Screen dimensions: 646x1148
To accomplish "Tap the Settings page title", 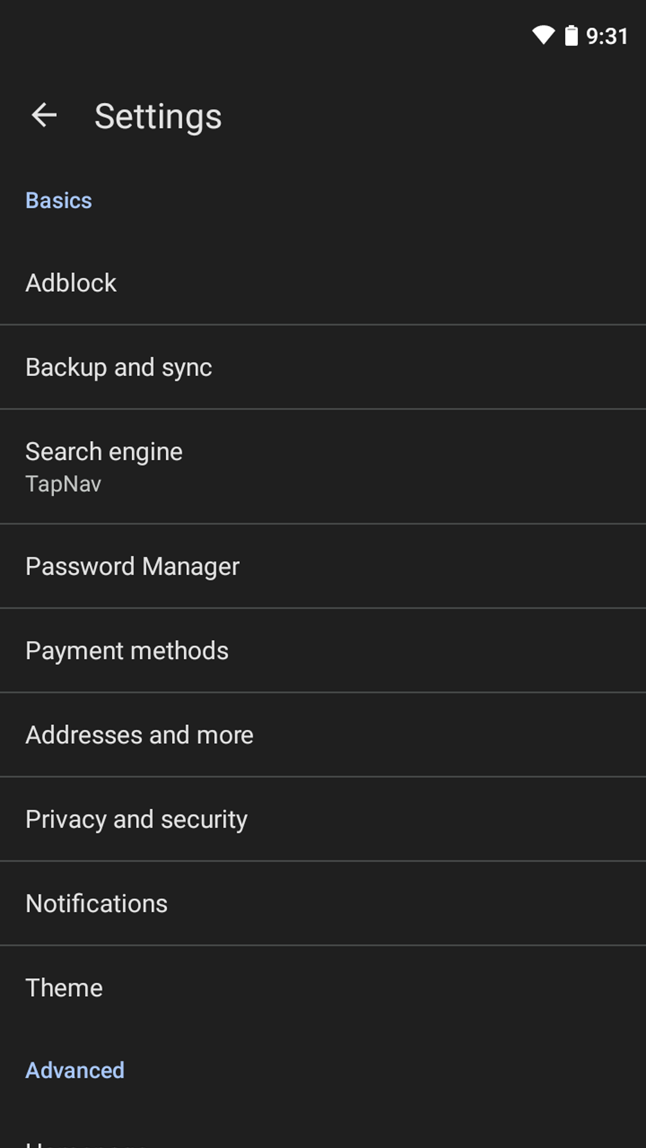I will pyautogui.click(x=158, y=116).
